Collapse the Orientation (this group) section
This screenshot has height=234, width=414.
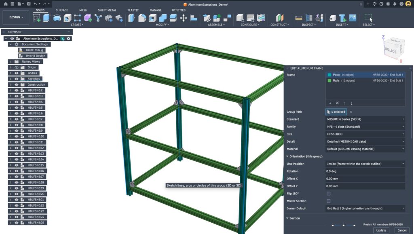point(287,156)
